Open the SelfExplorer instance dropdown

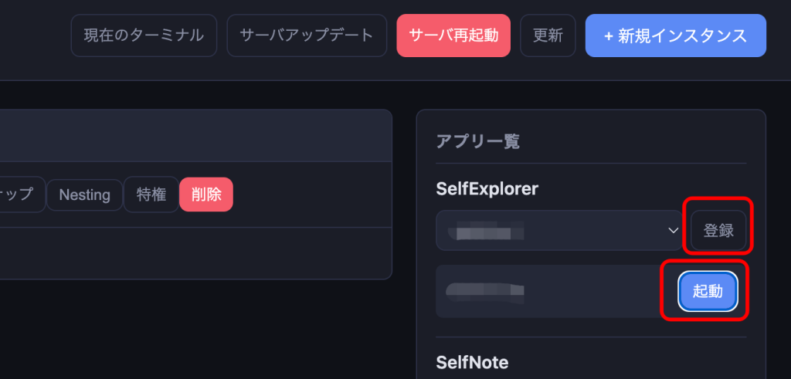[559, 230]
